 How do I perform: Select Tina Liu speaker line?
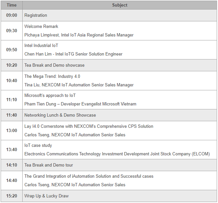pos(79,85)
